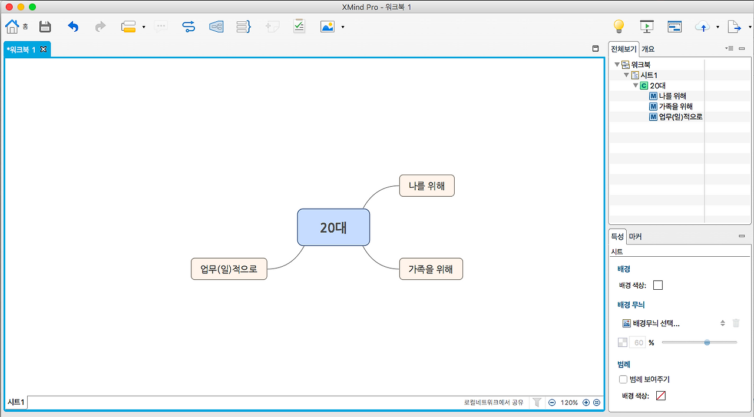Add a boundary around topics
754x417 pixels.
click(216, 27)
